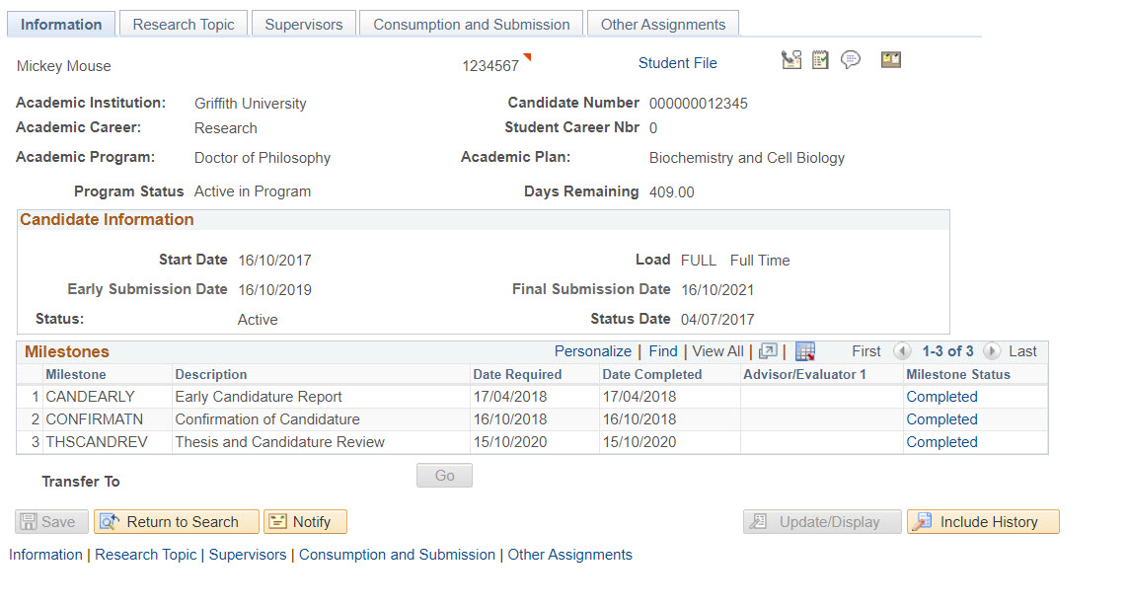Click the red flag beside ID 1234567
The image size is (1128, 606).
(527, 57)
